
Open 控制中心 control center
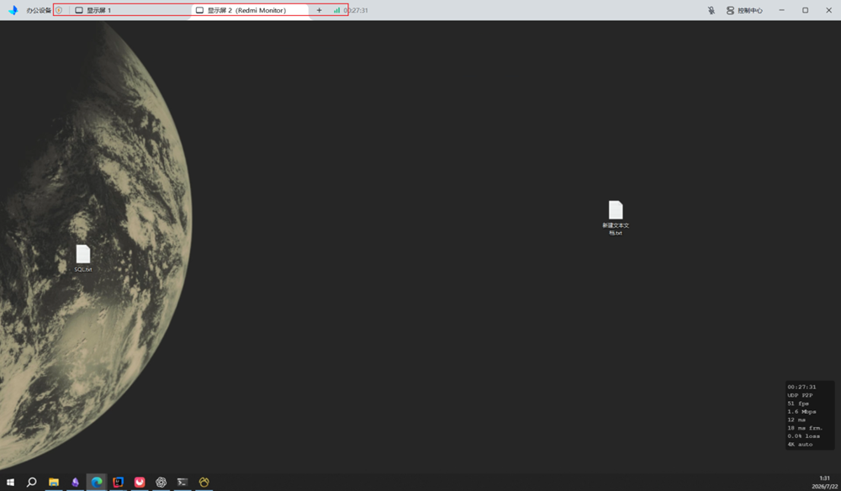(744, 10)
